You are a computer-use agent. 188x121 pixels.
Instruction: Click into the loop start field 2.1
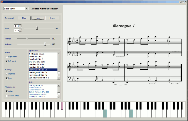click(16, 26)
